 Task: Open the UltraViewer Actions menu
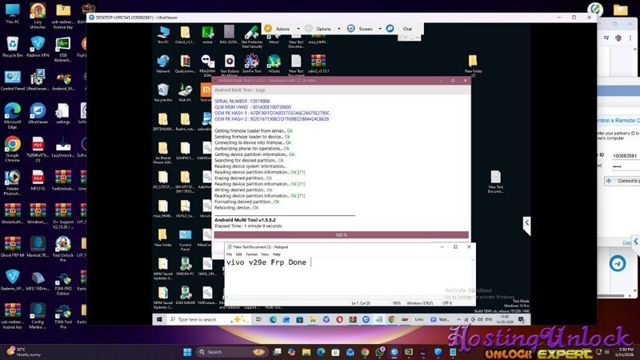(282, 29)
